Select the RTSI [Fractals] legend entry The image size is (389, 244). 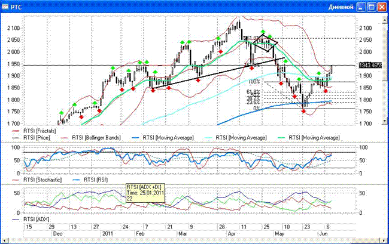(34, 131)
